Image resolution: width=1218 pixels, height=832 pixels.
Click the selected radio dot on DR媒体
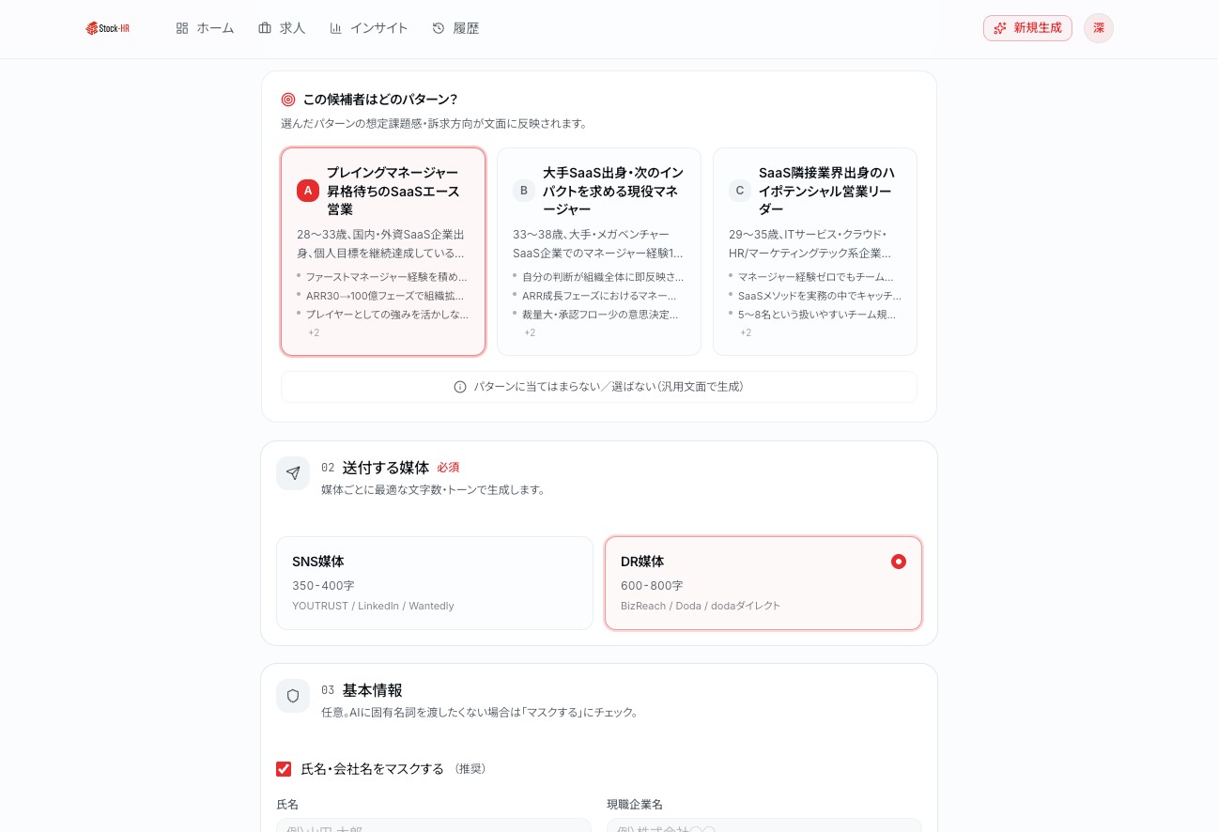pos(899,562)
